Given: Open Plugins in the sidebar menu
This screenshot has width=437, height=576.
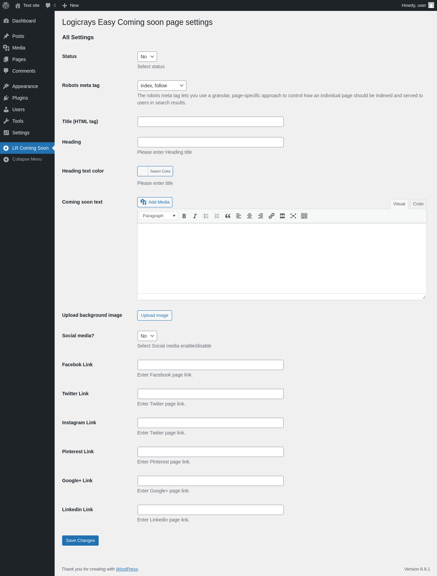Looking at the screenshot, I should [x=20, y=98].
